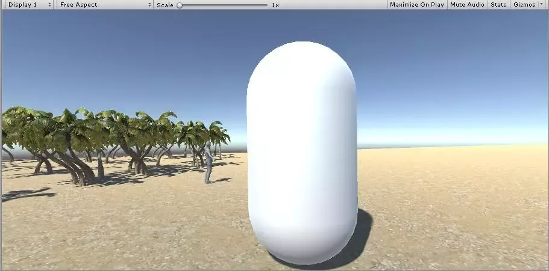Click the blue sky right of the capsule
This screenshot has width=549, height=271.
452,72
